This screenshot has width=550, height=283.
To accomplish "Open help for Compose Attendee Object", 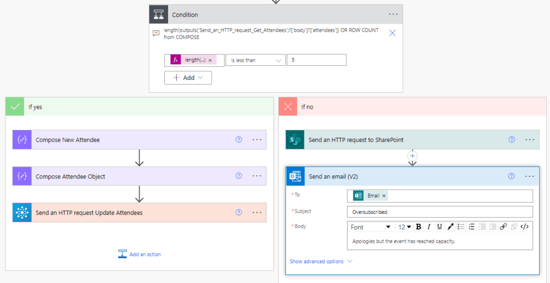I will 239,176.
